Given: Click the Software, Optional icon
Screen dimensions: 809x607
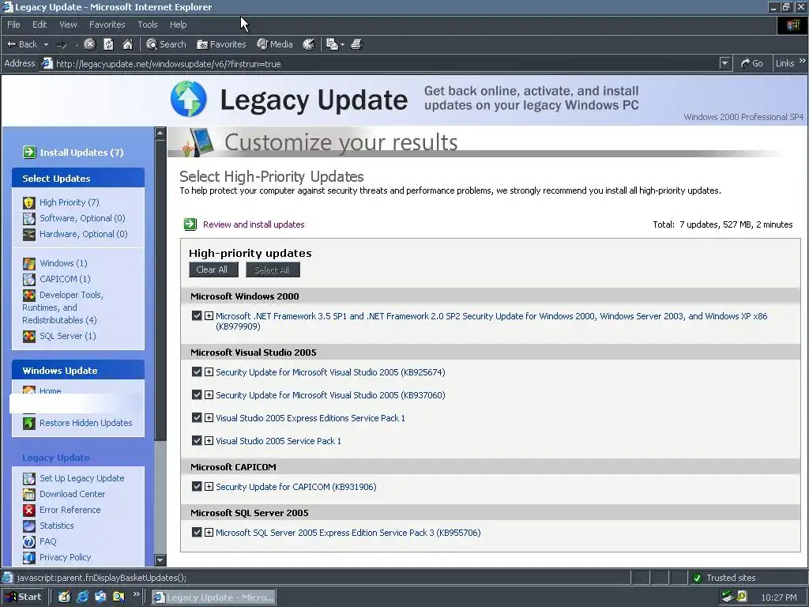Looking at the screenshot, I should (x=29, y=218).
